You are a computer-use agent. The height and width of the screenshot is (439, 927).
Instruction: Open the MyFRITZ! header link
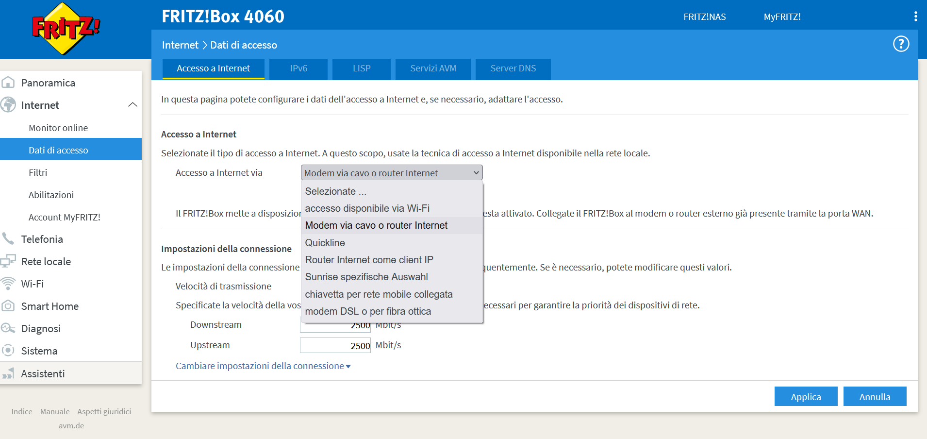coord(782,17)
